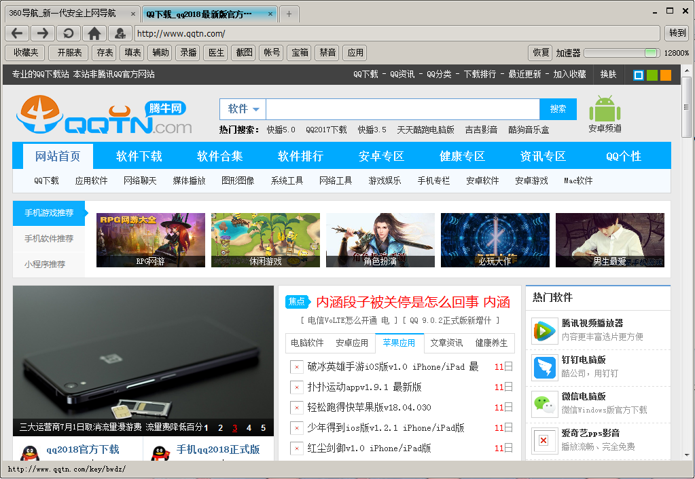Click the browser forward arrow button

[43, 33]
